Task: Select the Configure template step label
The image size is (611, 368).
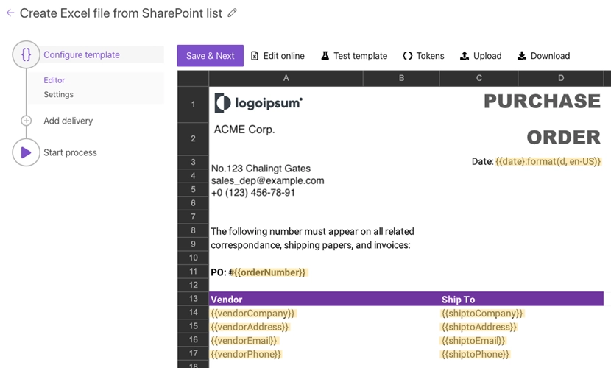Action: (x=82, y=55)
